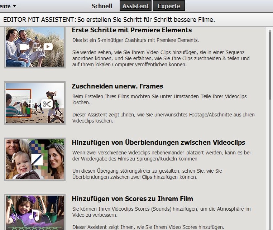Open thumbnail for Erste Schritte mit Premiere Elements
The height and width of the screenshot is (230, 273).
[35, 47]
